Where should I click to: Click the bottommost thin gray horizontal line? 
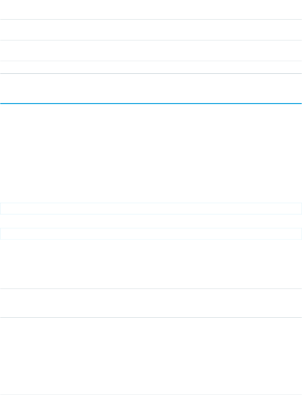pos(151,395)
